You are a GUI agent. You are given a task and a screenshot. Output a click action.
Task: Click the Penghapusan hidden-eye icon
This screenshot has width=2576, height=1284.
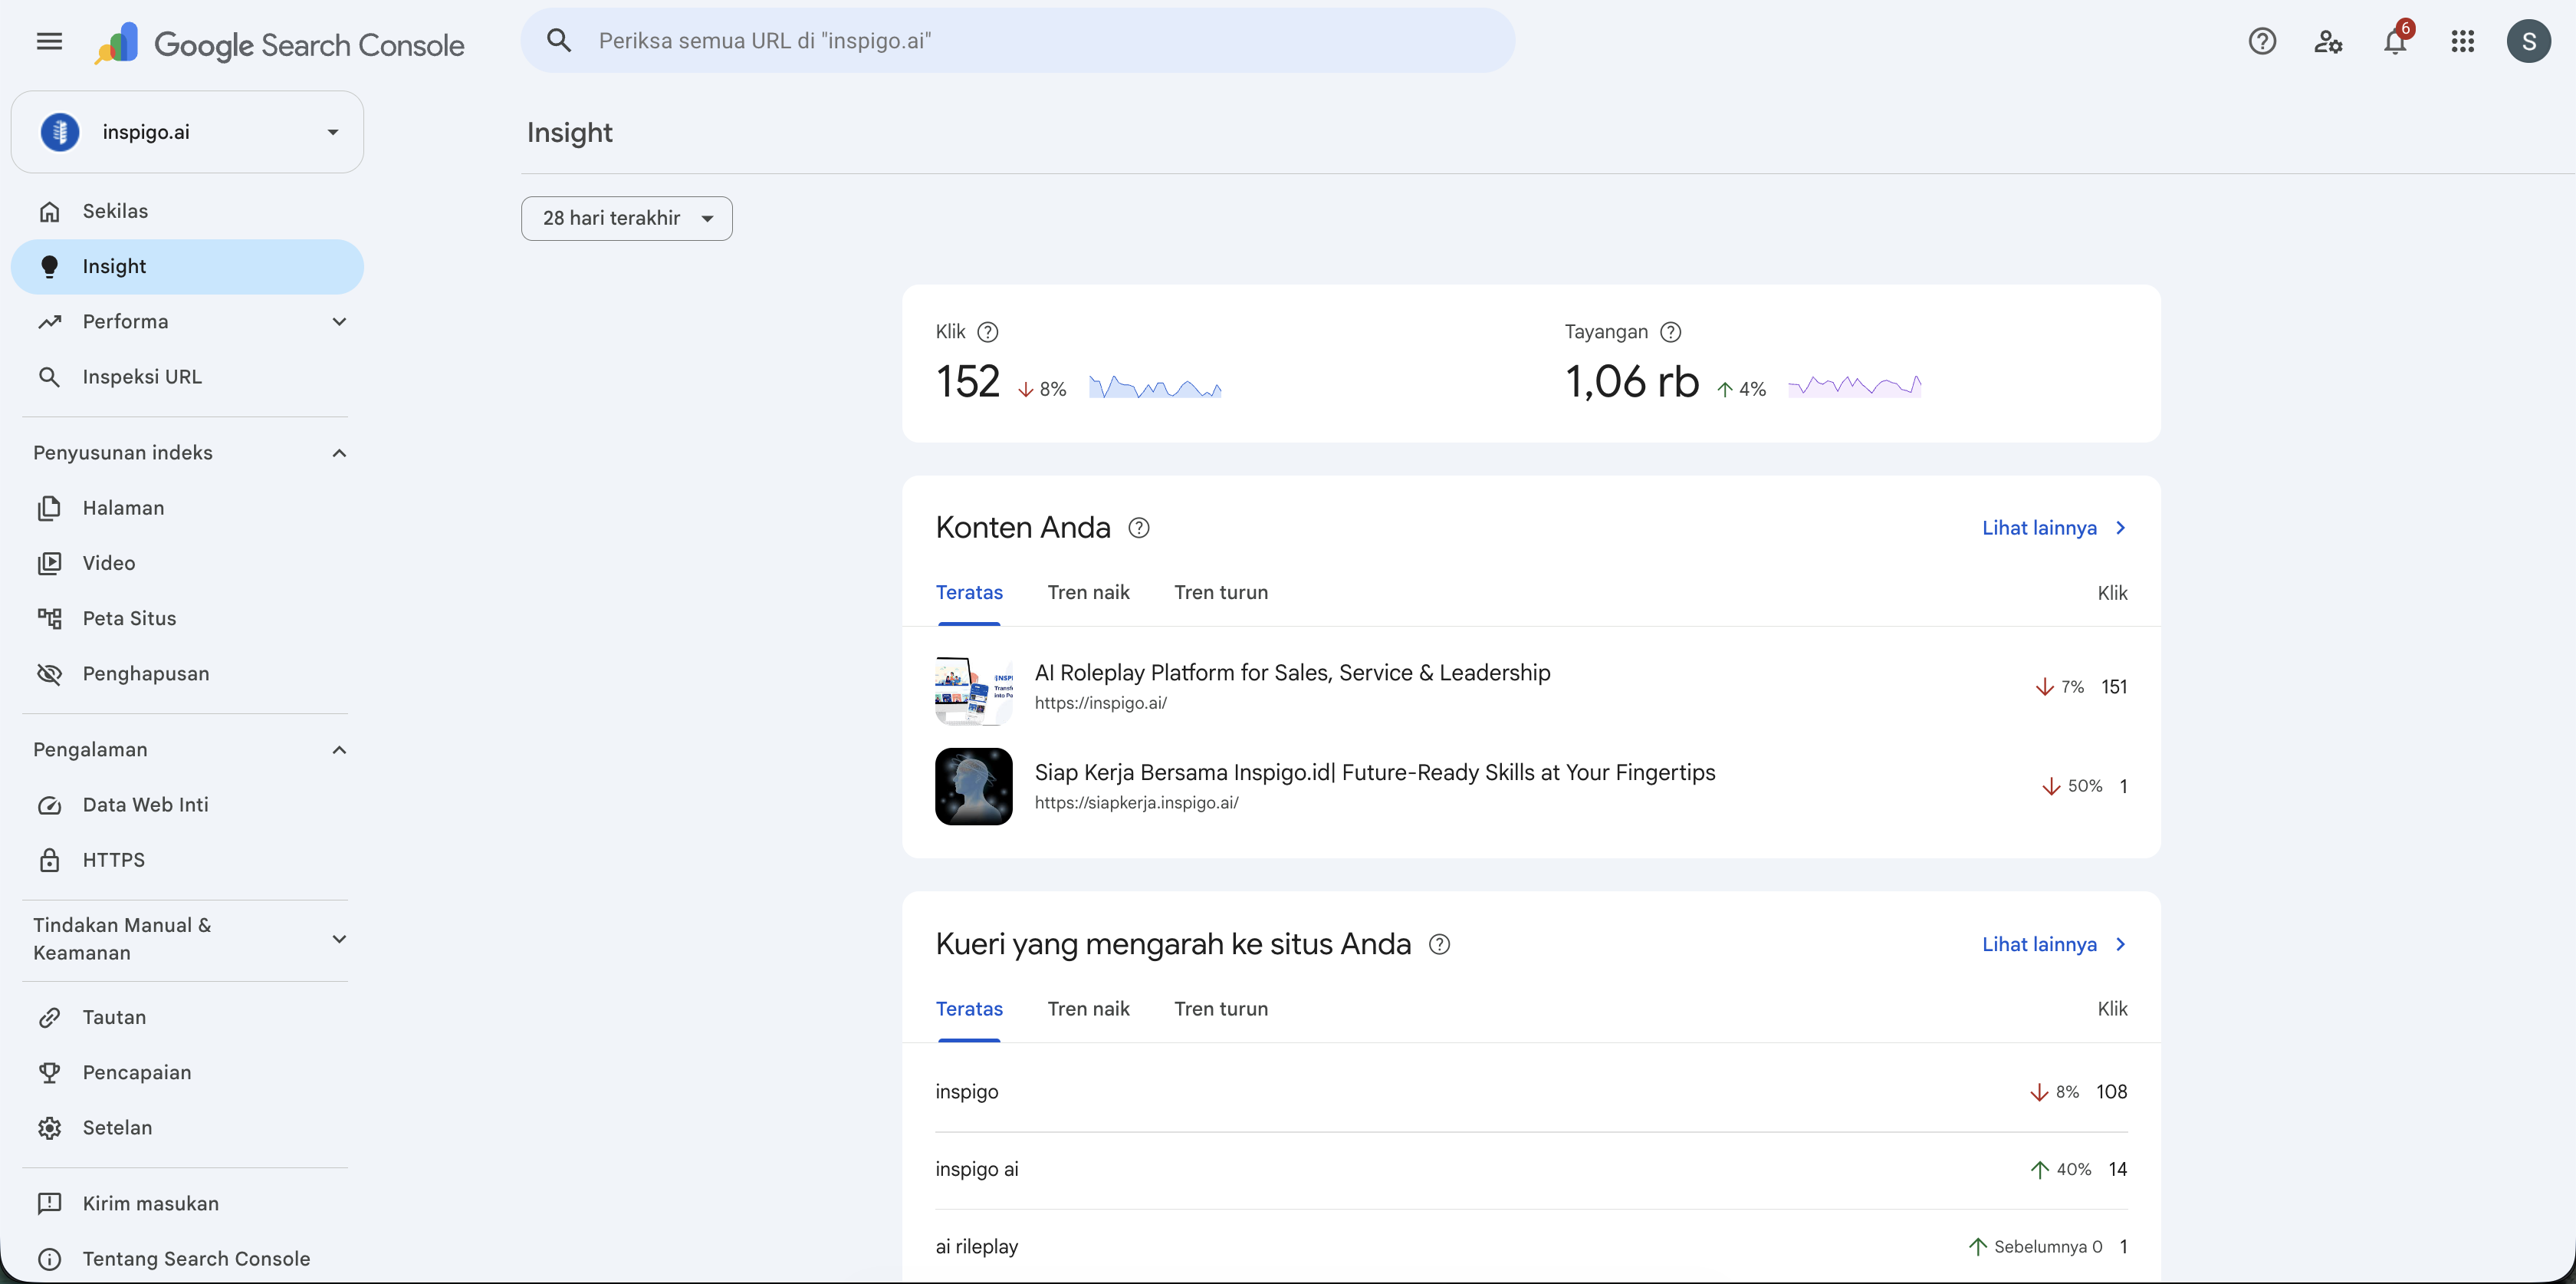49,673
